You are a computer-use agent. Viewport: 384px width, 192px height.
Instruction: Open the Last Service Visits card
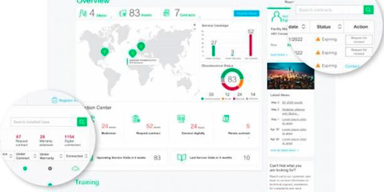click(x=215, y=158)
